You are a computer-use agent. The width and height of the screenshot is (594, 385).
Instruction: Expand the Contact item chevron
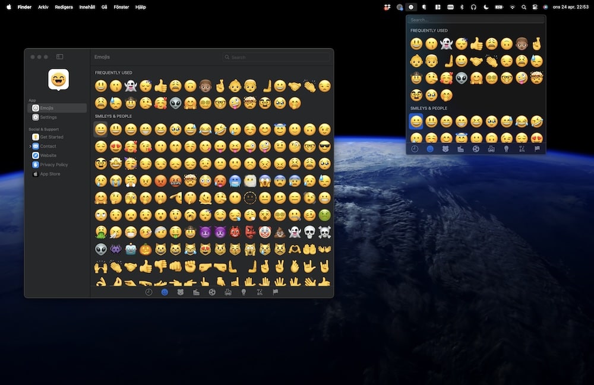pyautogui.click(x=30, y=146)
